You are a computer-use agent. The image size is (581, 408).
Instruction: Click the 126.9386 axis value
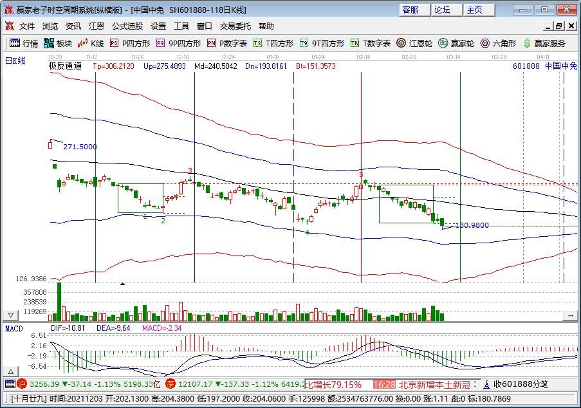coord(32,279)
